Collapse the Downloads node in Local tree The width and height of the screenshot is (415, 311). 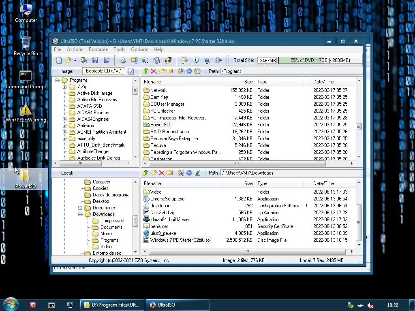click(x=80, y=214)
